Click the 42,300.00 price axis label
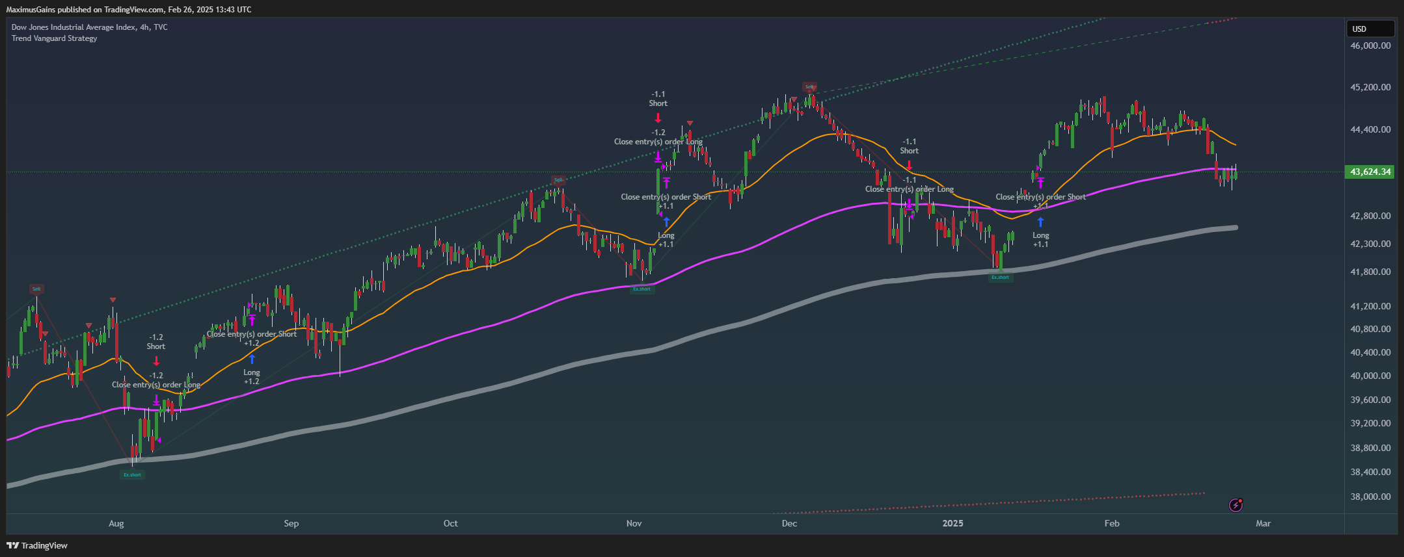 tap(1371, 244)
